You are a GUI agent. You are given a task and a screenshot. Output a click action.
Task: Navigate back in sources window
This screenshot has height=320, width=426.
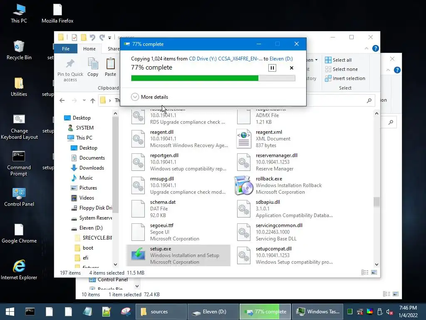point(62,100)
